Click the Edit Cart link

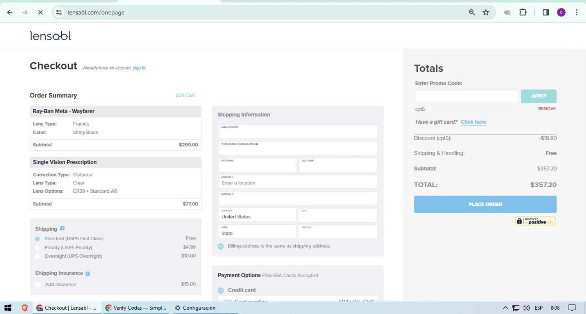coord(185,95)
